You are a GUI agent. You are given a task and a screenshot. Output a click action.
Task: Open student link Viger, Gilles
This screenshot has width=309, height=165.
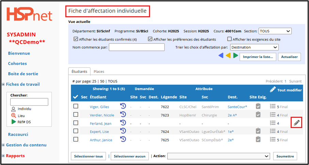point(99,107)
